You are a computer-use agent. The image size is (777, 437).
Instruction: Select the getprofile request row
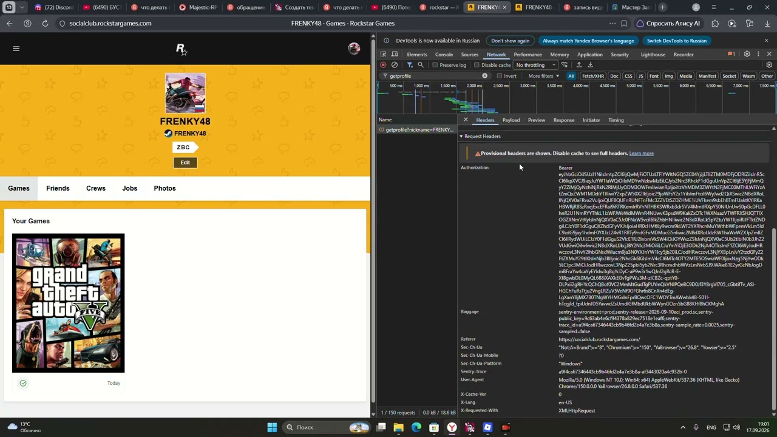click(416, 130)
